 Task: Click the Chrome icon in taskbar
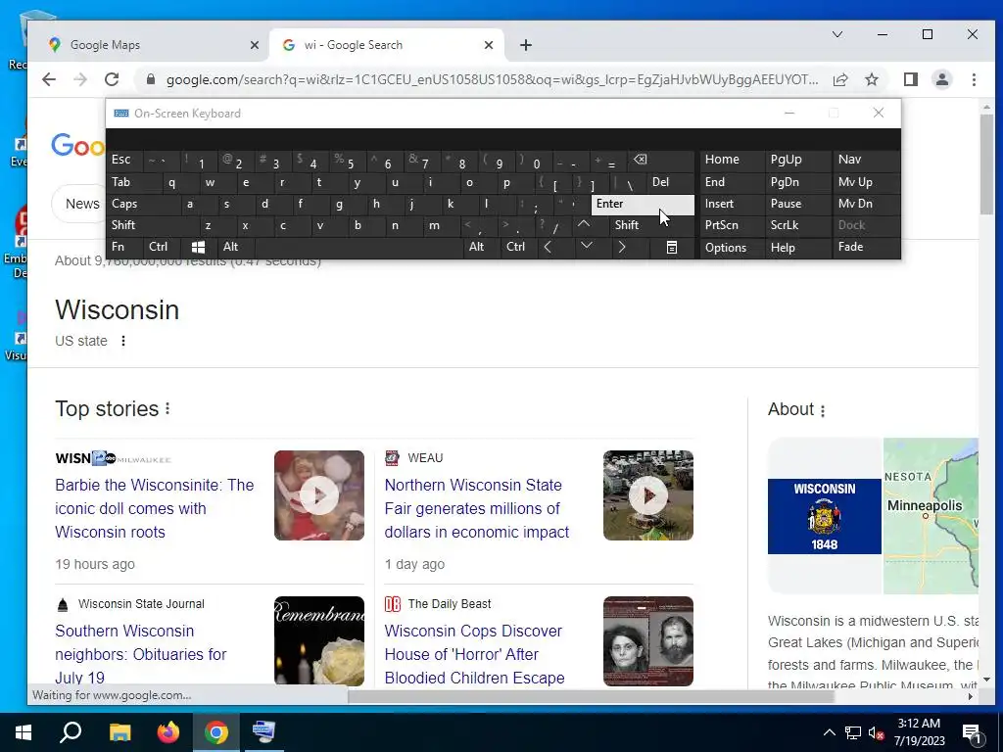pyautogui.click(x=216, y=732)
